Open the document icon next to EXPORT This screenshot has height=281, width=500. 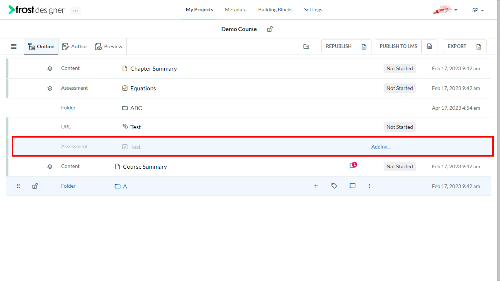click(479, 46)
